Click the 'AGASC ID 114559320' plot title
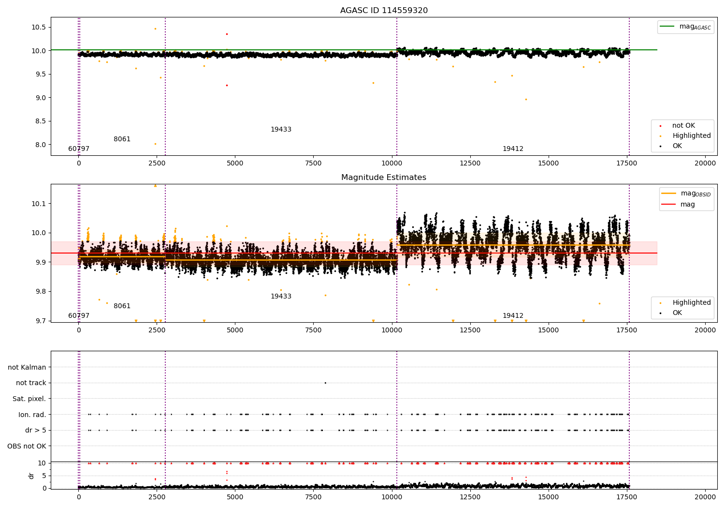This screenshot has height=508, width=725. point(384,11)
